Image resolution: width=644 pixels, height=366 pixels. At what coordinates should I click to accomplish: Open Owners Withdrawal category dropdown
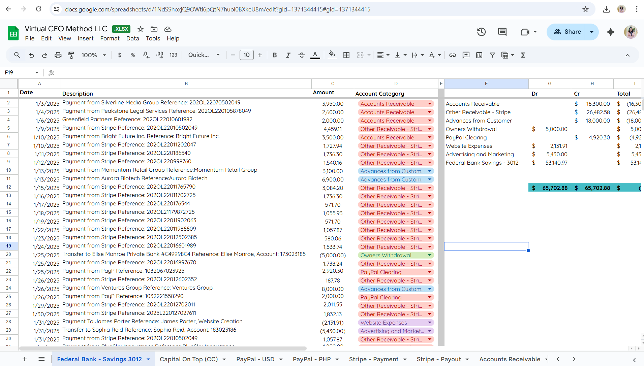[430, 255]
